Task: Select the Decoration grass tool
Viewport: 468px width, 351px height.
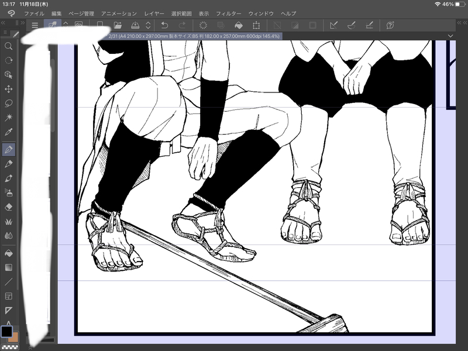Action: coord(8,221)
